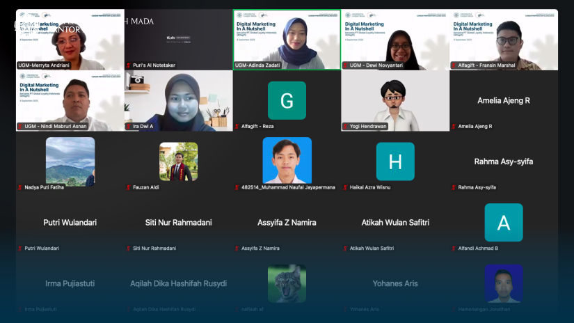This screenshot has width=574, height=323.
Task: Select the teal A avatar of Alfandi Achmad B
Action: tap(504, 222)
